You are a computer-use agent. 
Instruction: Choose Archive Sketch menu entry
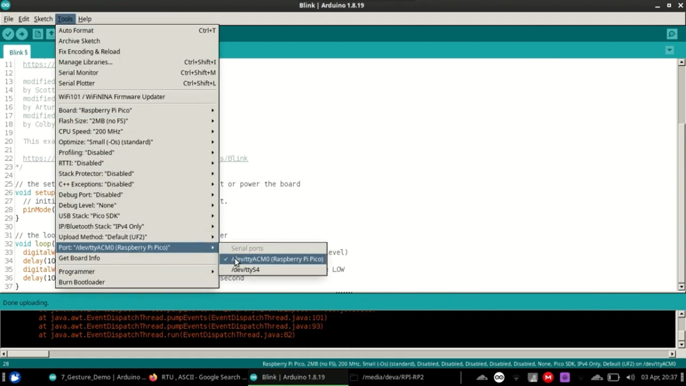pyautogui.click(x=137, y=41)
